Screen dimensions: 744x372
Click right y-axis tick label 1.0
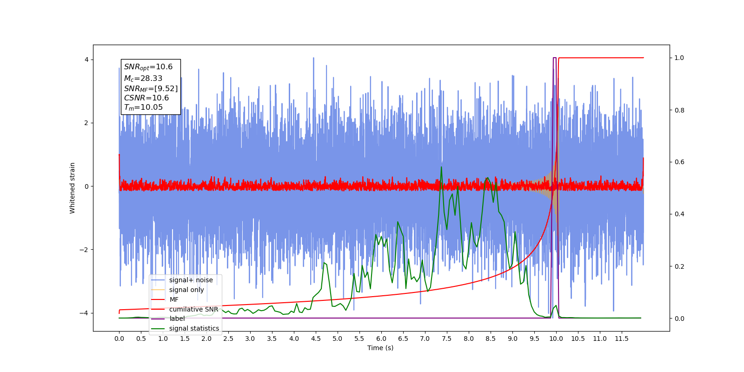pos(679,58)
